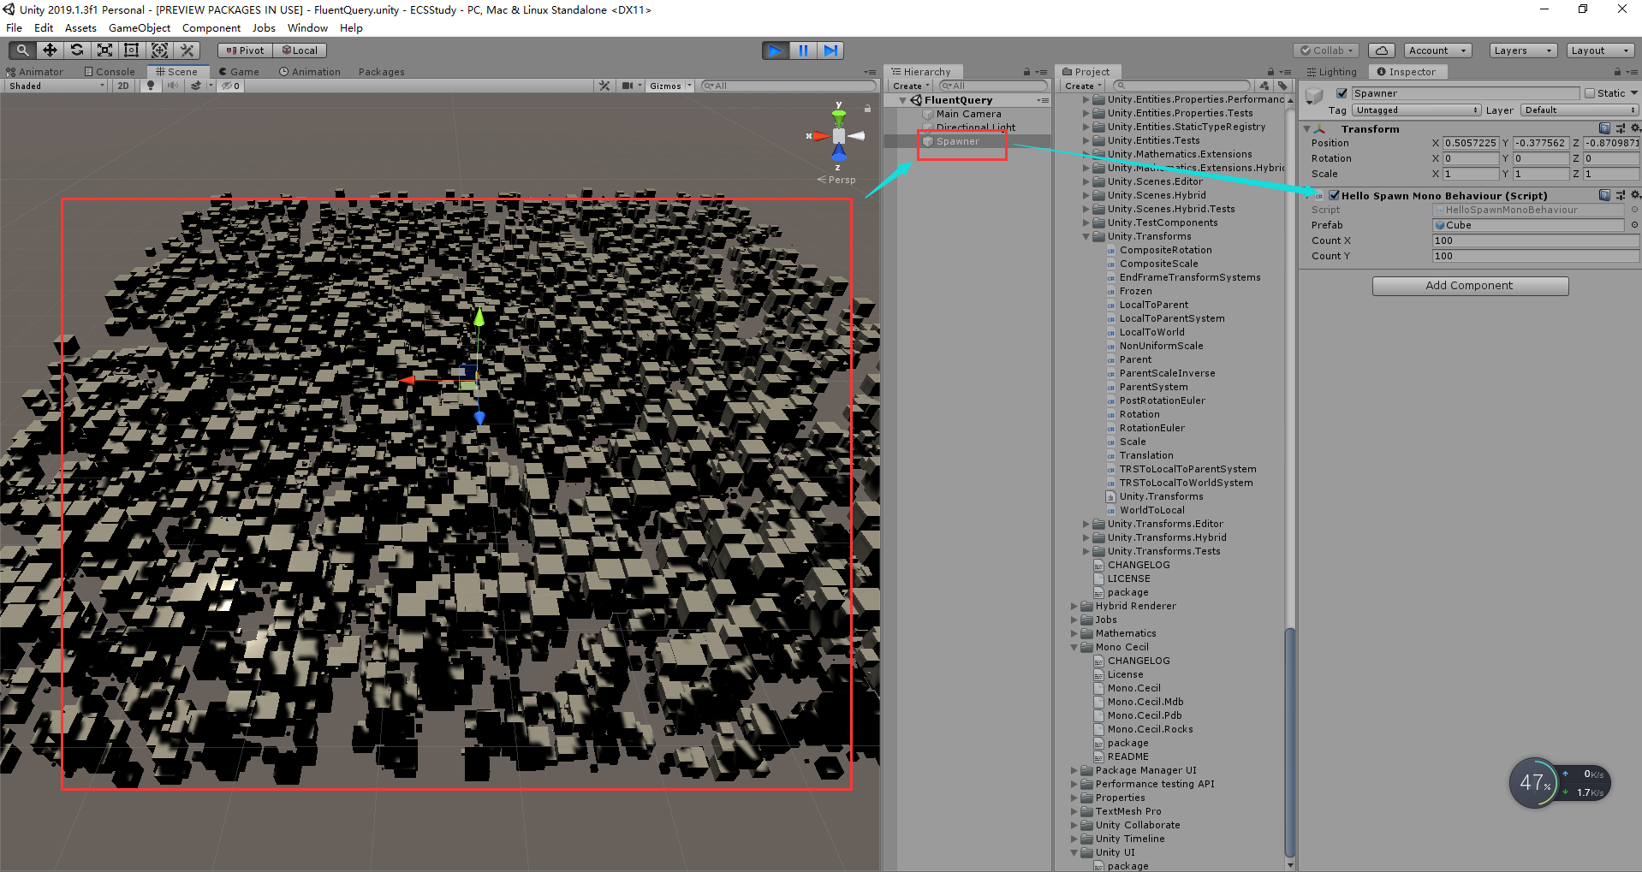Image resolution: width=1642 pixels, height=872 pixels.
Task: Click the Step forward button
Action: (830, 50)
